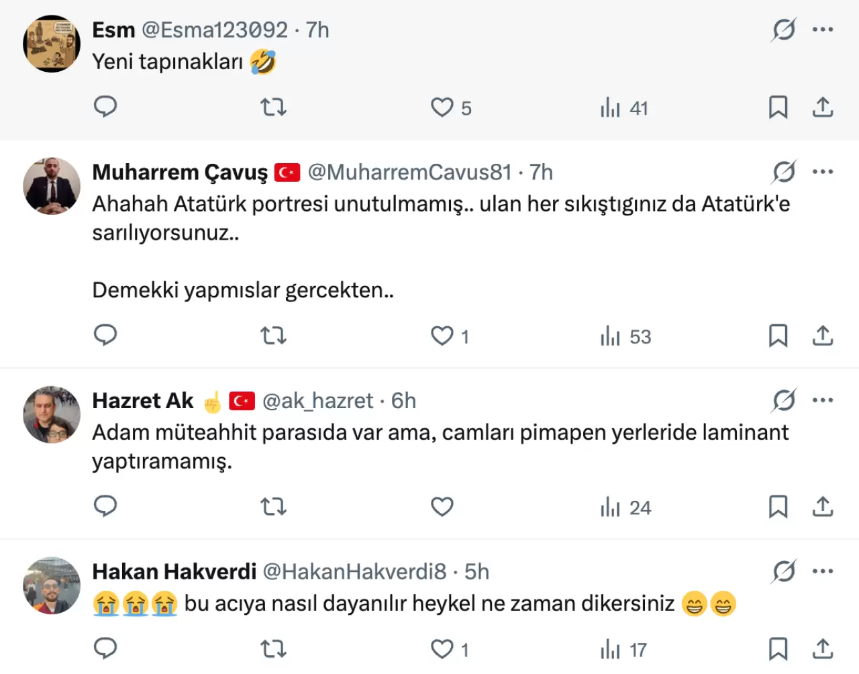
Task: Repost Esm's "Yeni tapınakları" tweet
Action: tap(273, 107)
